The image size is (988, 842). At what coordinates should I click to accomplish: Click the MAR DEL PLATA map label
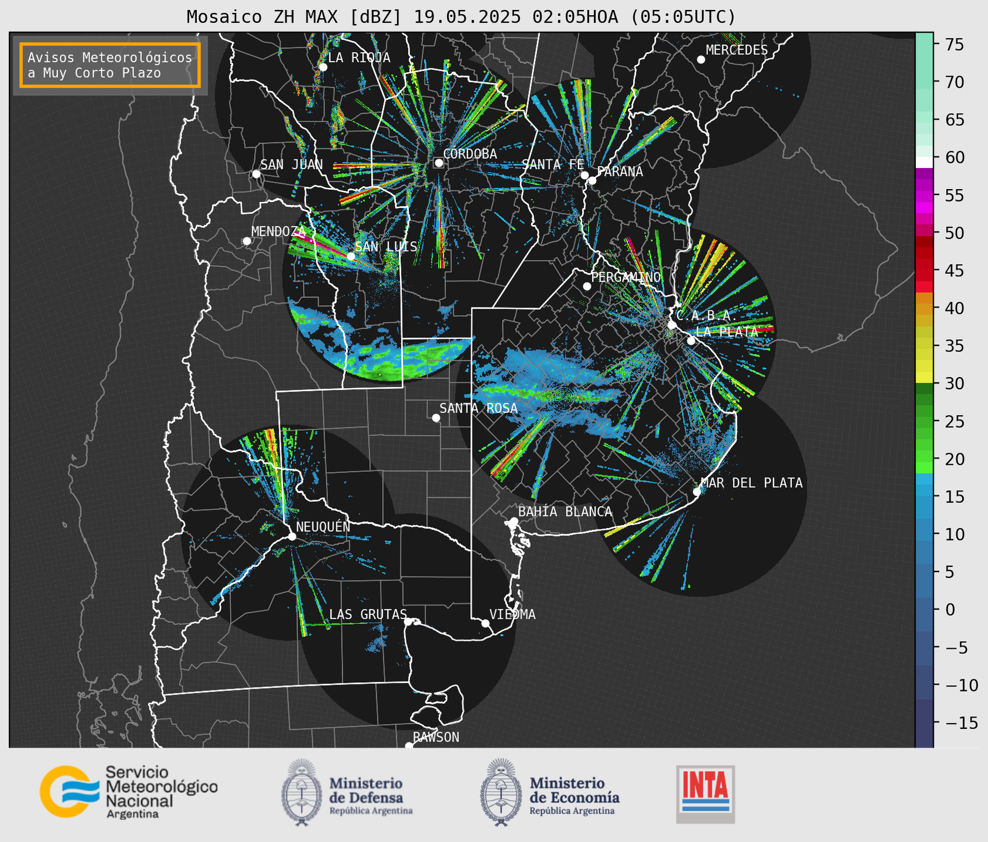coord(752,483)
